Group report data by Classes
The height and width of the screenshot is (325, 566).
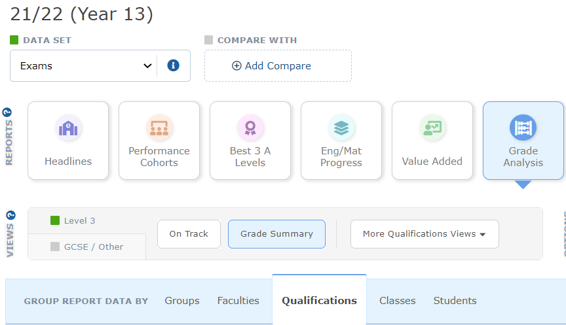coord(398,301)
